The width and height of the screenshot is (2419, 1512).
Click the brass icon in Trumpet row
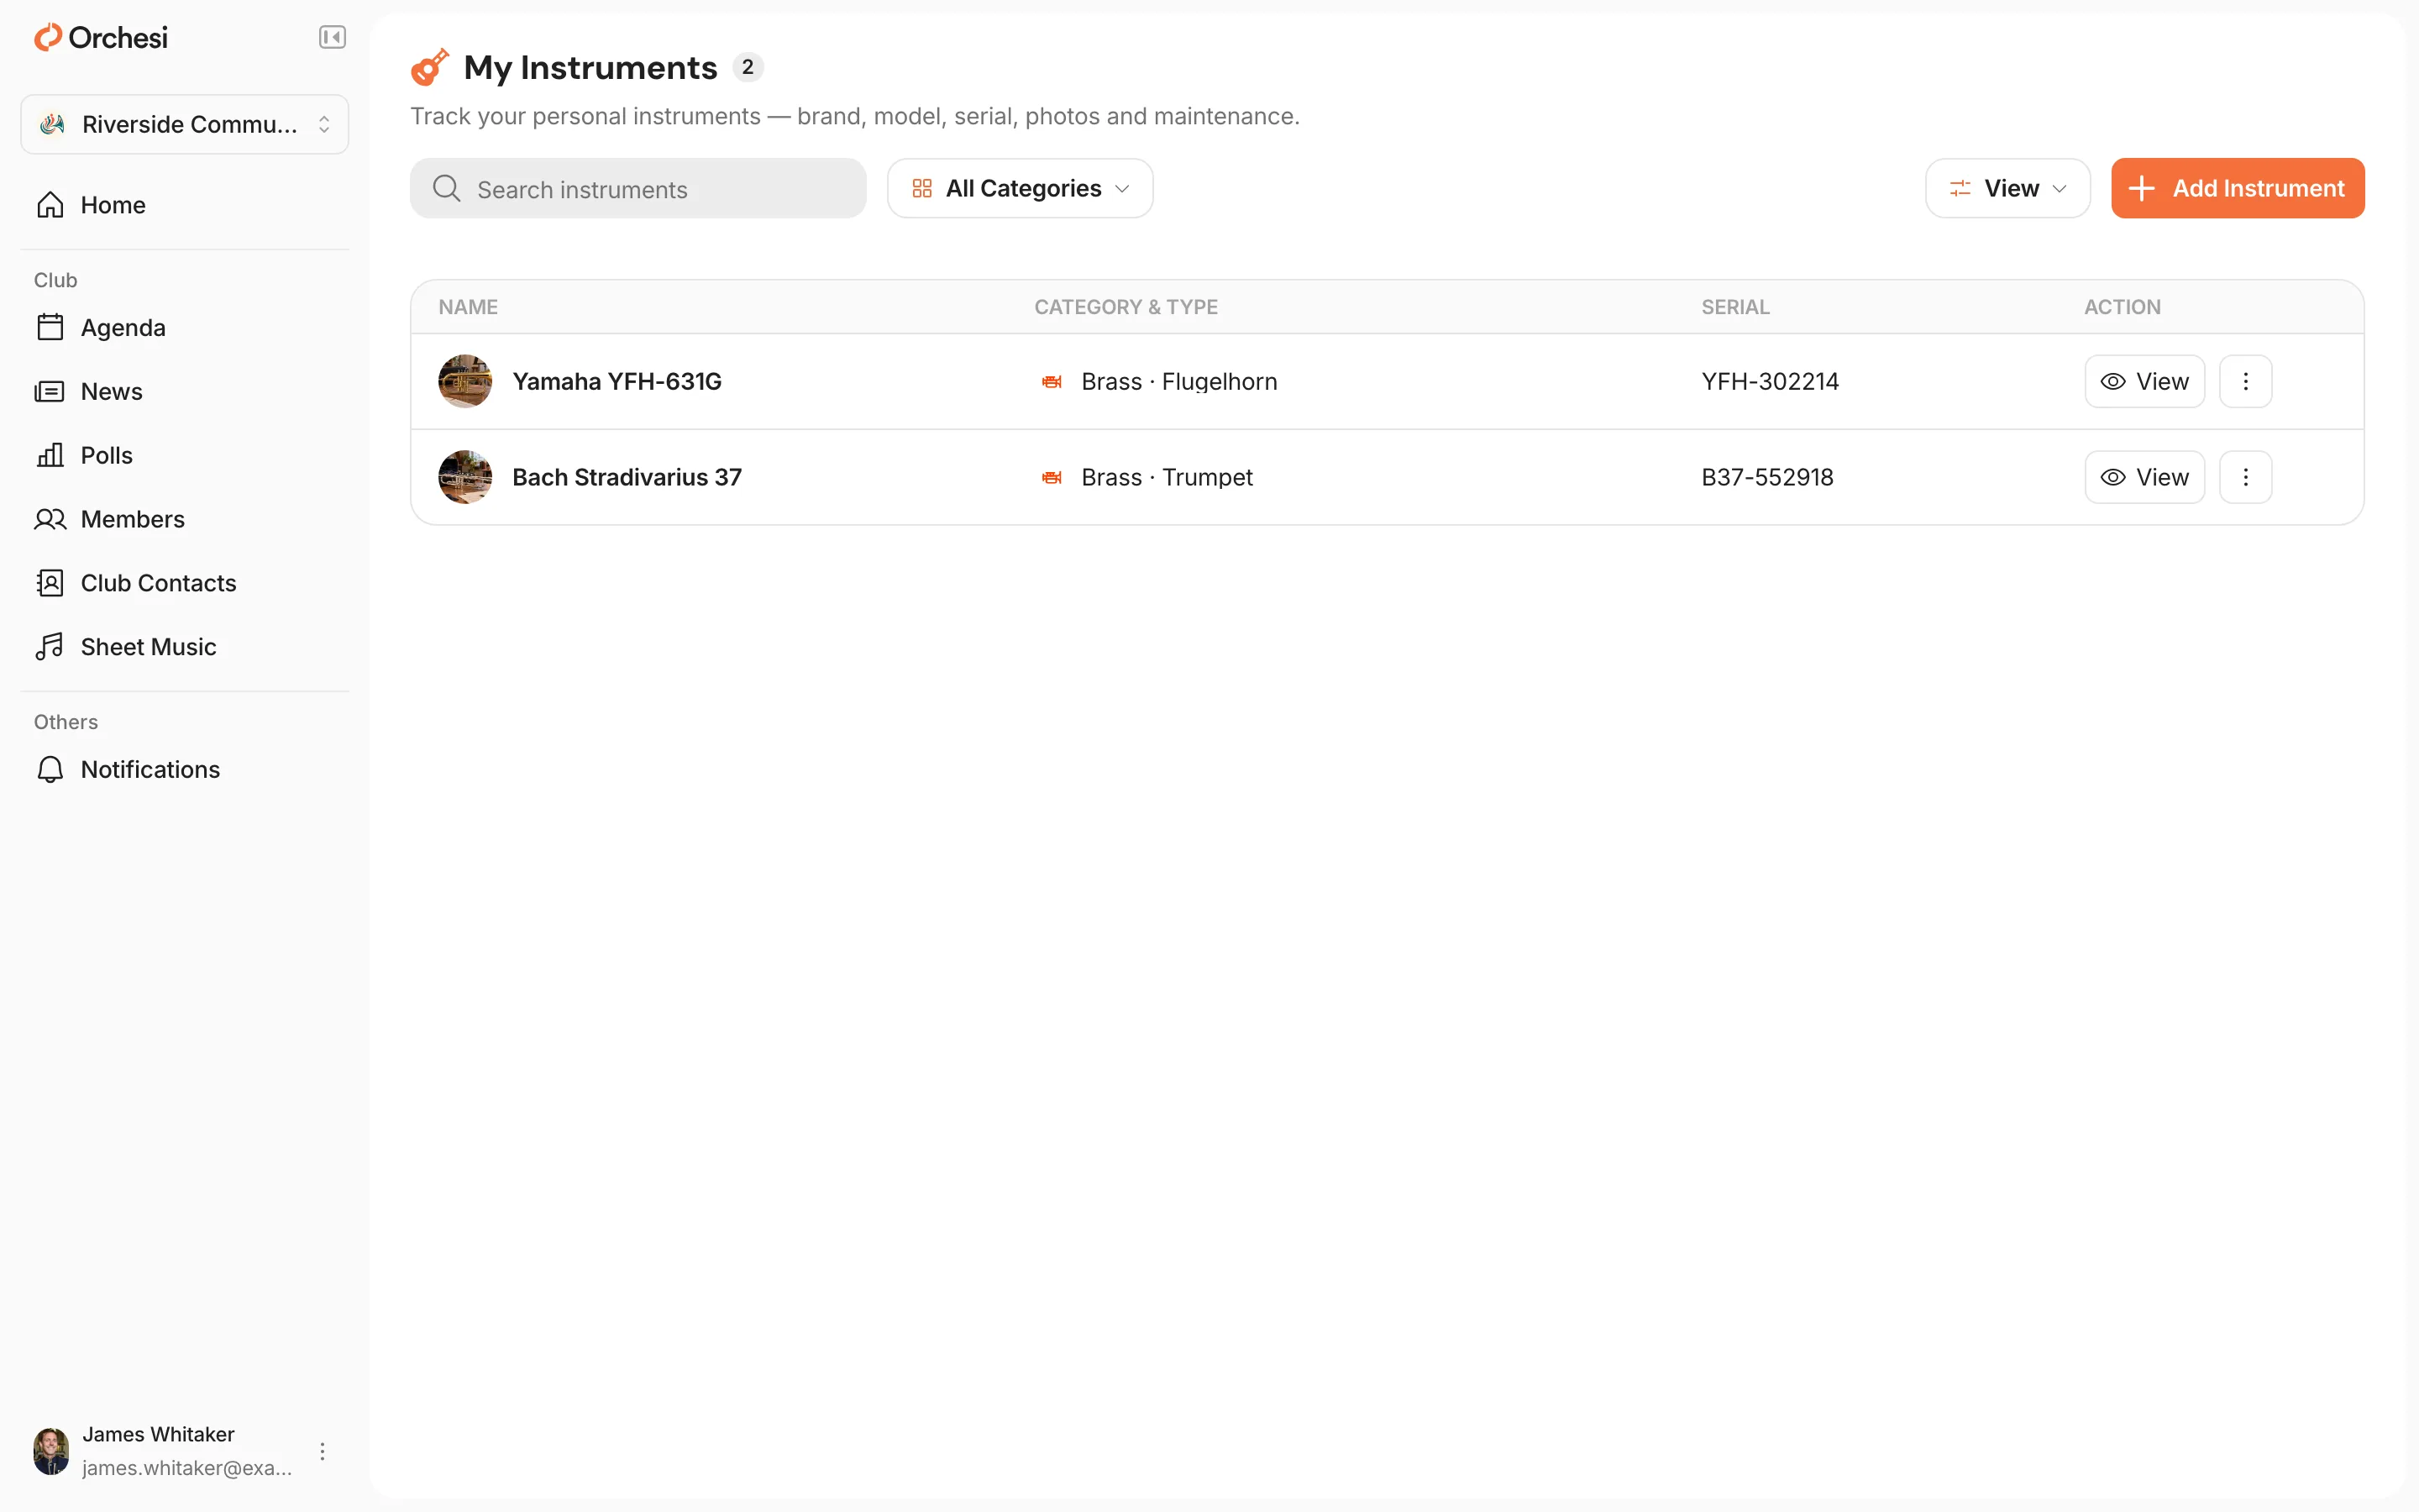tap(1051, 477)
